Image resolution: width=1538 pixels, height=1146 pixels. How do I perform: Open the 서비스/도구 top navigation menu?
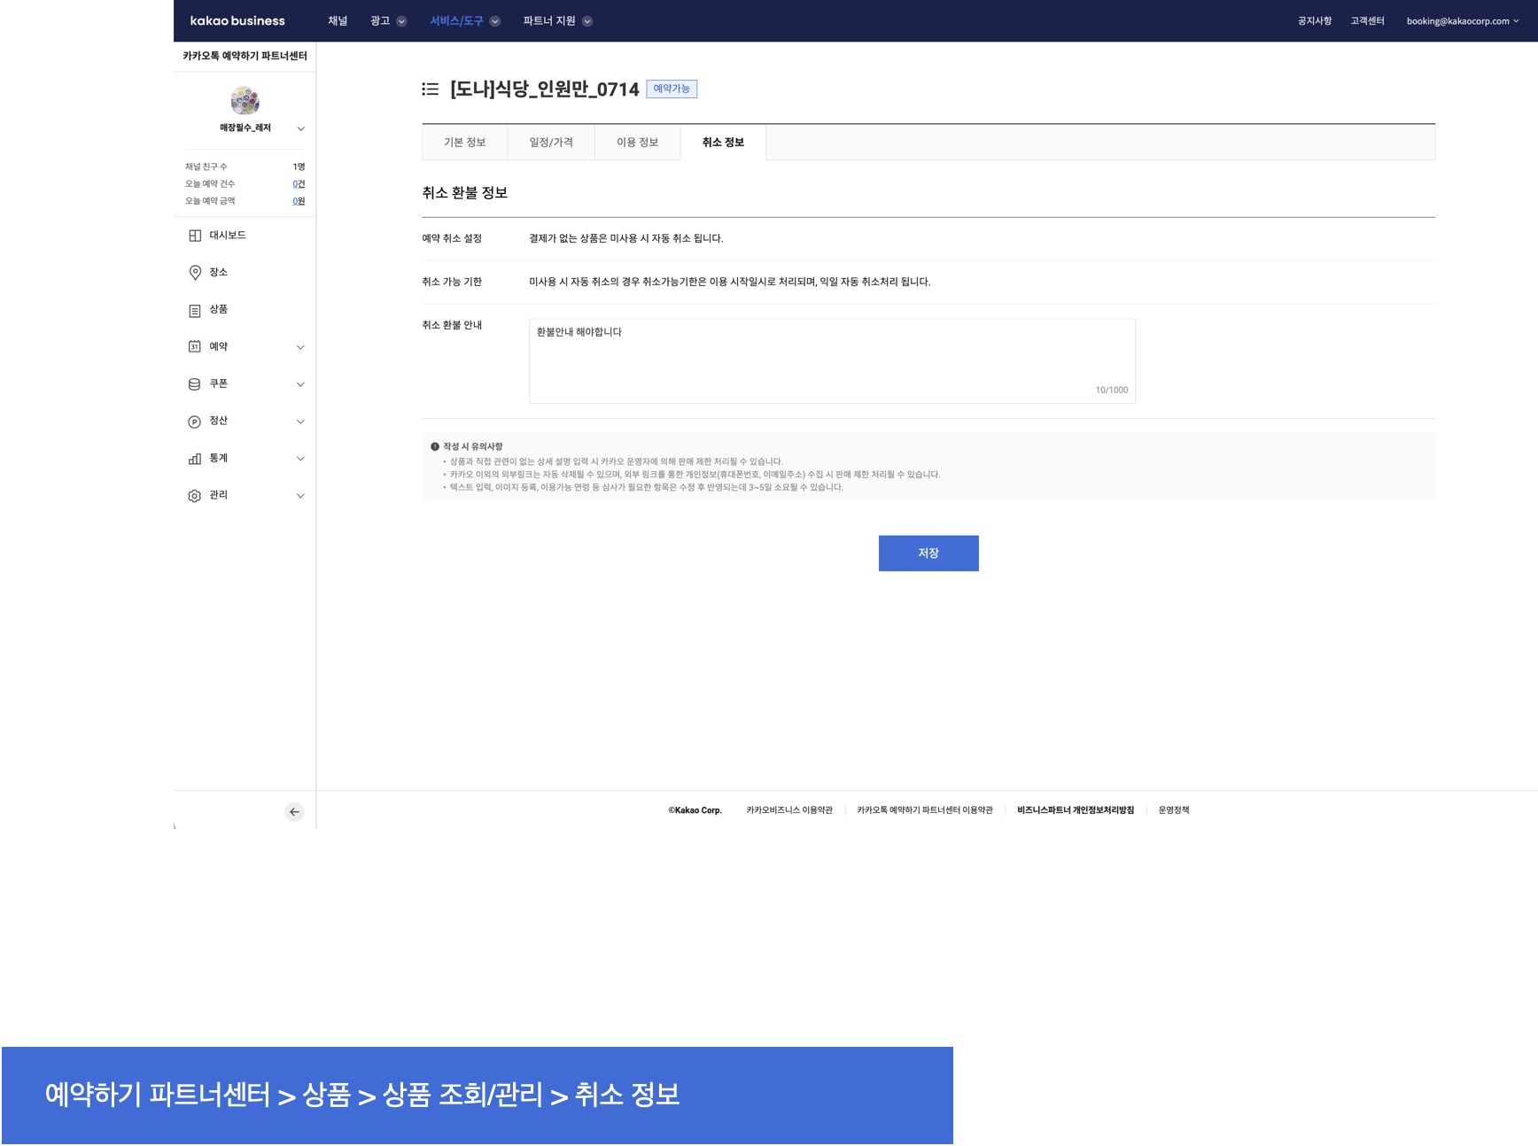[464, 21]
